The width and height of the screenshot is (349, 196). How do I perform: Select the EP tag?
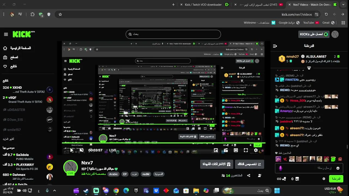pyautogui.click(x=125, y=174)
